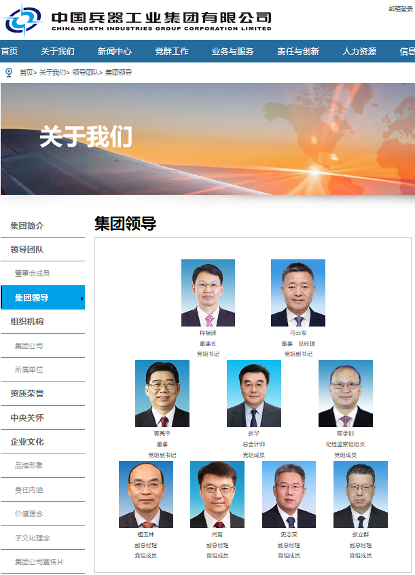Select 业务与服务 in the top navigation
The image size is (415, 575).
point(233,52)
